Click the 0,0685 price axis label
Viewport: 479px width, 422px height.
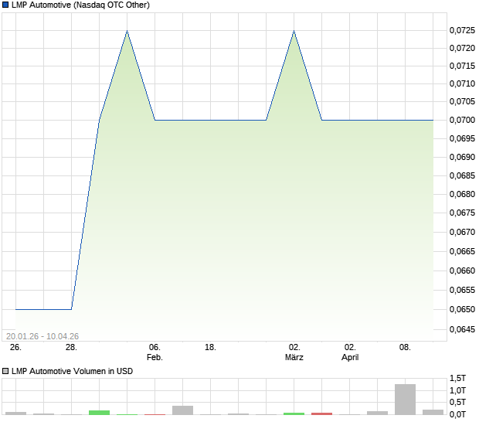click(462, 175)
